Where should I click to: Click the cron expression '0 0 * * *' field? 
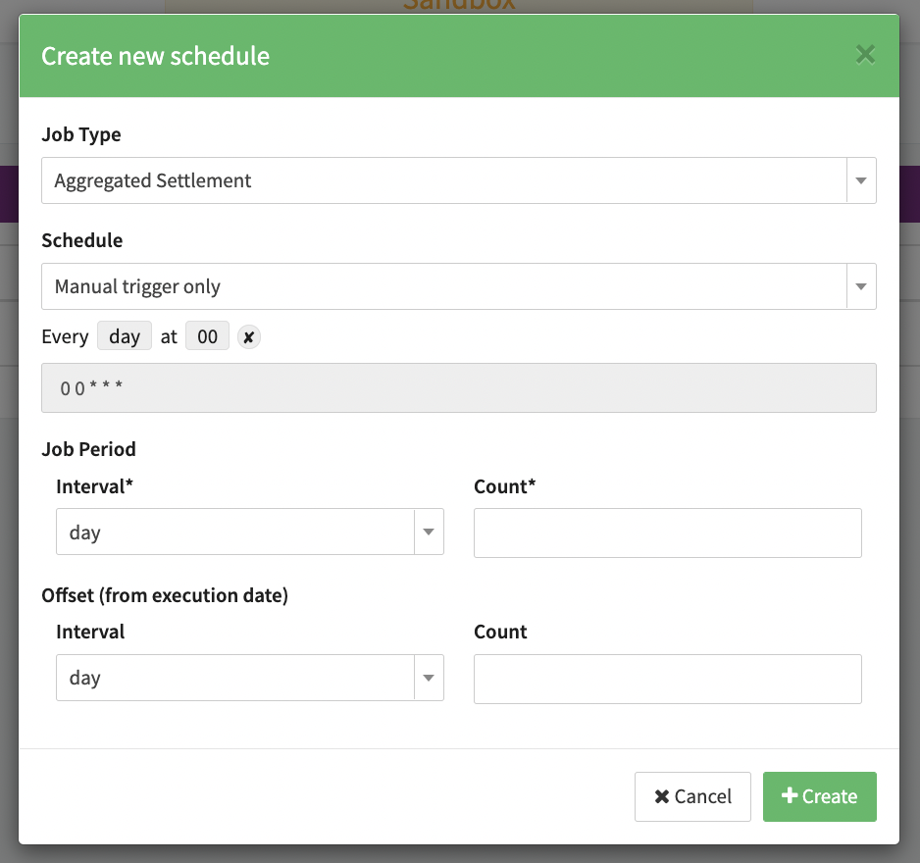458,388
